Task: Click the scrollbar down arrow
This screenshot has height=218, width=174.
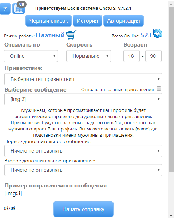Action: click(171, 215)
